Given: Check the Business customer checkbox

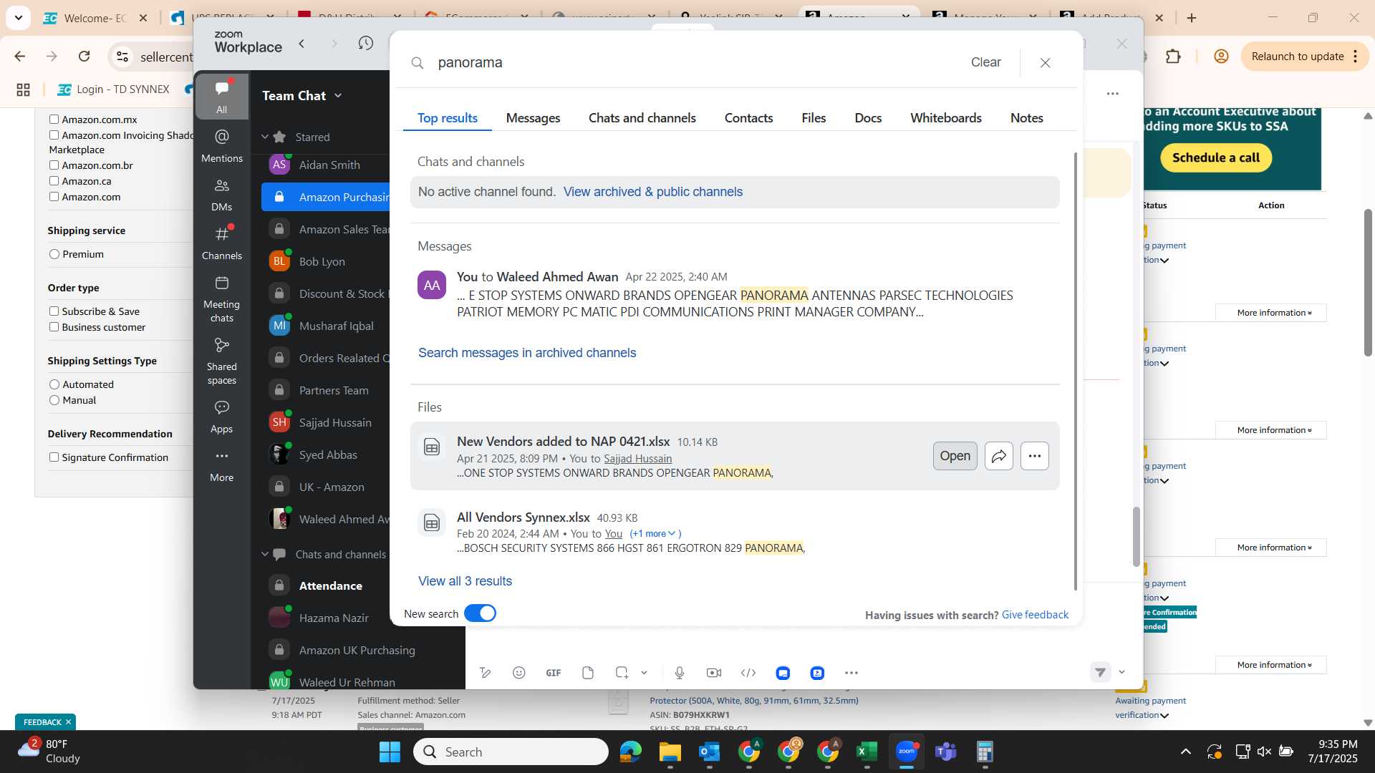Looking at the screenshot, I should (x=54, y=327).
